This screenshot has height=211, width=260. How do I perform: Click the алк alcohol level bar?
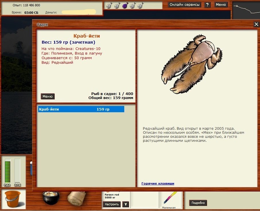point(17,171)
